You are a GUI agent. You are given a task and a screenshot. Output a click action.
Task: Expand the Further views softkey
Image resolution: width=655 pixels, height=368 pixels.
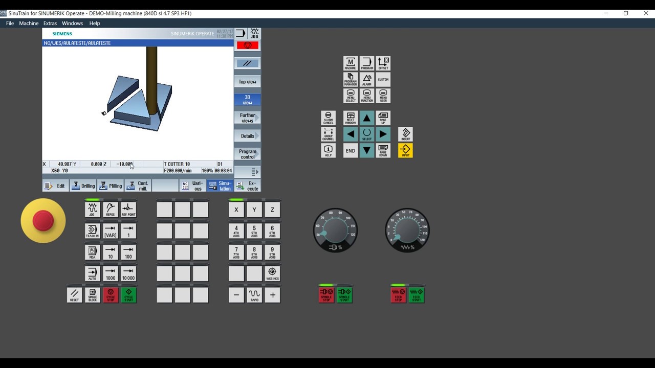click(248, 118)
